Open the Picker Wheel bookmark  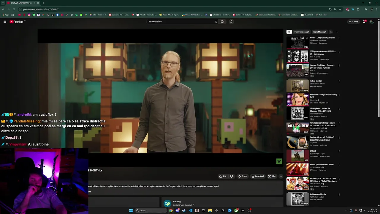(x=169, y=15)
